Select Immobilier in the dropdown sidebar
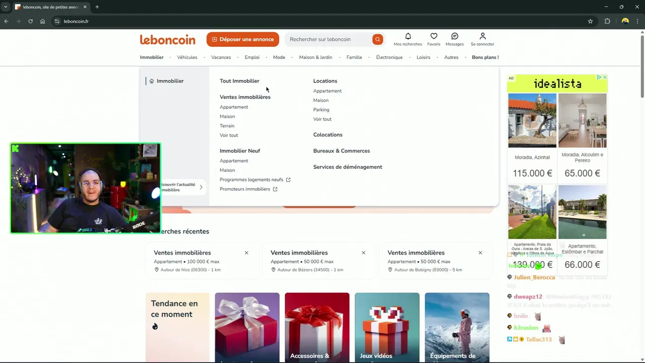The width and height of the screenshot is (645, 363). [x=170, y=81]
